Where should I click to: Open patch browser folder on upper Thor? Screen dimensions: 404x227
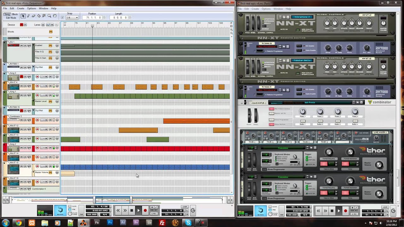(311, 148)
